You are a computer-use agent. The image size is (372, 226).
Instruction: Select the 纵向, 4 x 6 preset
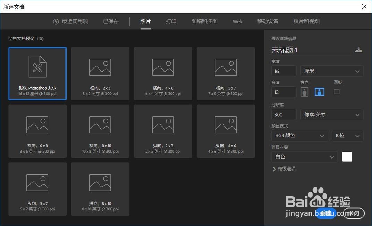pyautogui.click(x=226, y=131)
